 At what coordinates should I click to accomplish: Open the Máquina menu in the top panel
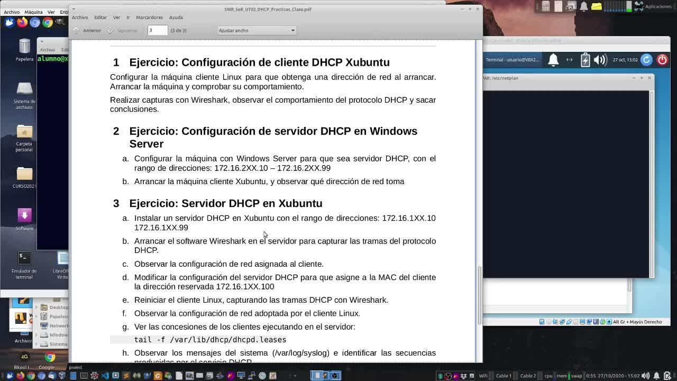pyautogui.click(x=33, y=12)
